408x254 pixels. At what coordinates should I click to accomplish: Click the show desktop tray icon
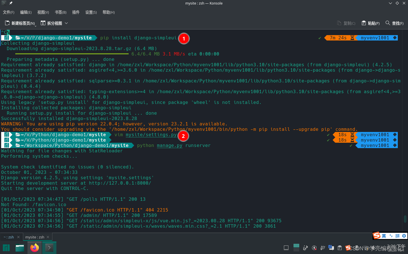[286, 248]
